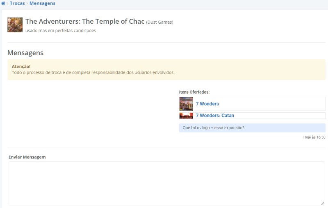Click the 'Hoje às 16:50' timestamp
Image resolution: width=328 pixels, height=208 pixels.
pyautogui.click(x=314, y=137)
